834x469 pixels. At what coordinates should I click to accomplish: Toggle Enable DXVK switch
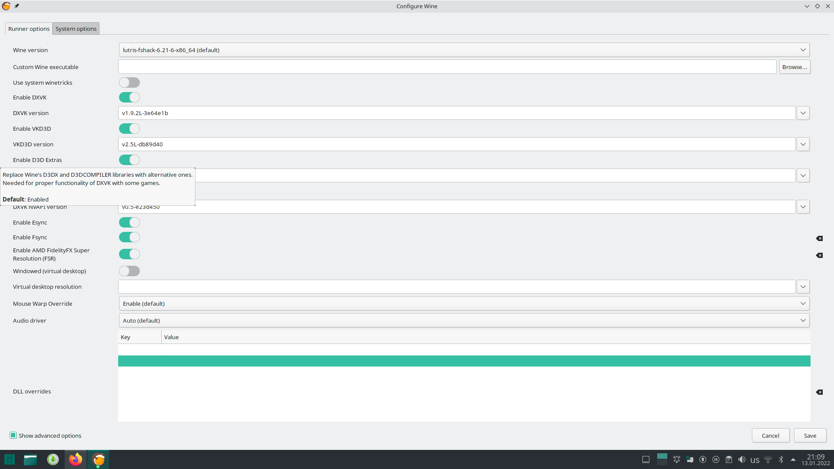[x=129, y=97]
